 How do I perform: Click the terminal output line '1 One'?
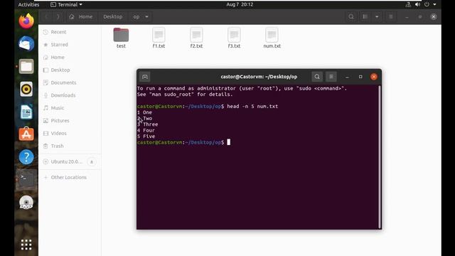[x=144, y=112]
